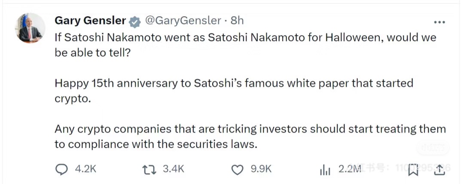Click the 8h timestamp
The height and width of the screenshot is (184, 464).
pyautogui.click(x=237, y=21)
